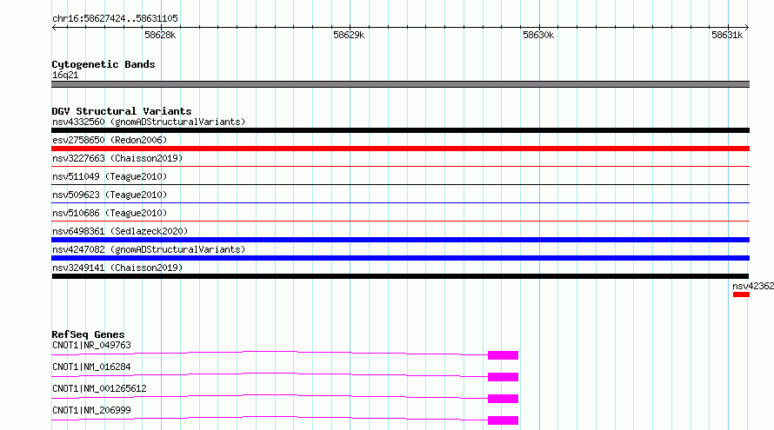Image resolution: width=774 pixels, height=430 pixels.
Task: Click esv2758650 (Redon2006) label
Action: (110, 140)
